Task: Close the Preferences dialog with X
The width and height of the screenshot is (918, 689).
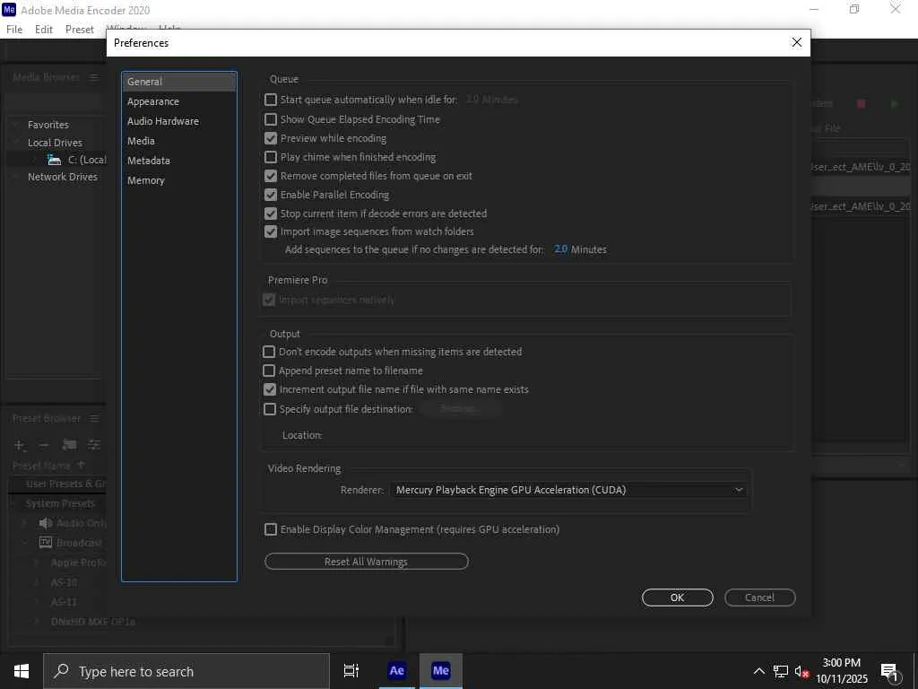Action: click(x=796, y=42)
